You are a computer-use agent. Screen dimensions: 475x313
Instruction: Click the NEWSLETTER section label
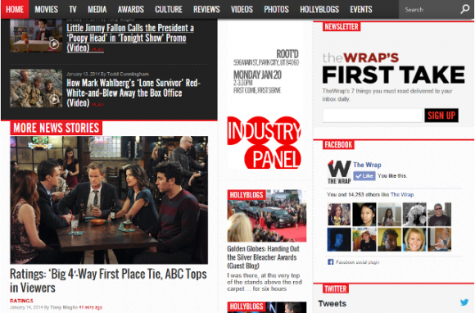click(x=342, y=27)
